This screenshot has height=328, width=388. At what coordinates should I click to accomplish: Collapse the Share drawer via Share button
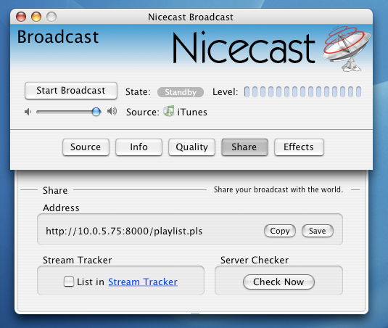click(x=244, y=147)
